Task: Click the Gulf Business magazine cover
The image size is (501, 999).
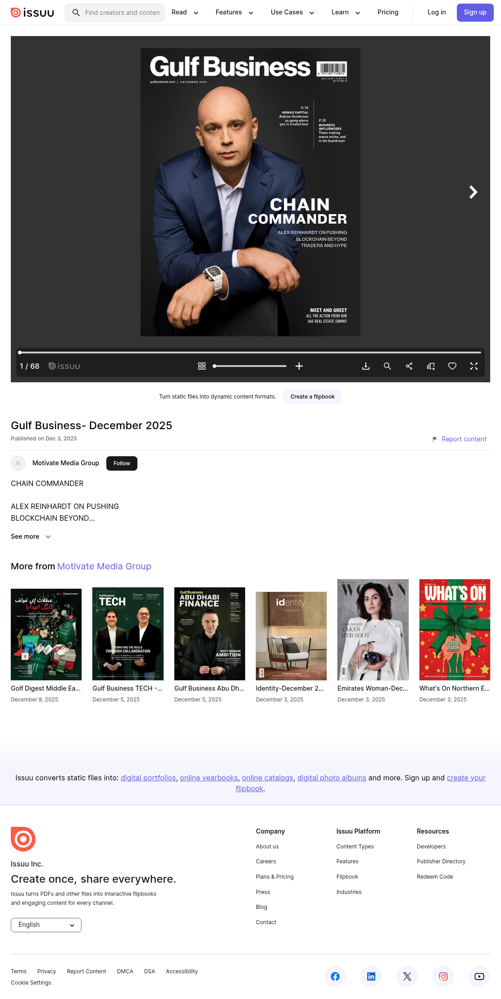Action: tap(250, 192)
